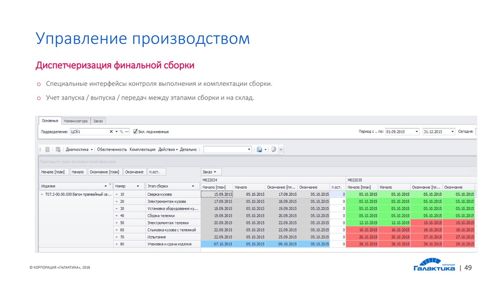Expand row number 20 arrow
Image resolution: width=500 pixels, height=281 pixels.
pos(117,201)
